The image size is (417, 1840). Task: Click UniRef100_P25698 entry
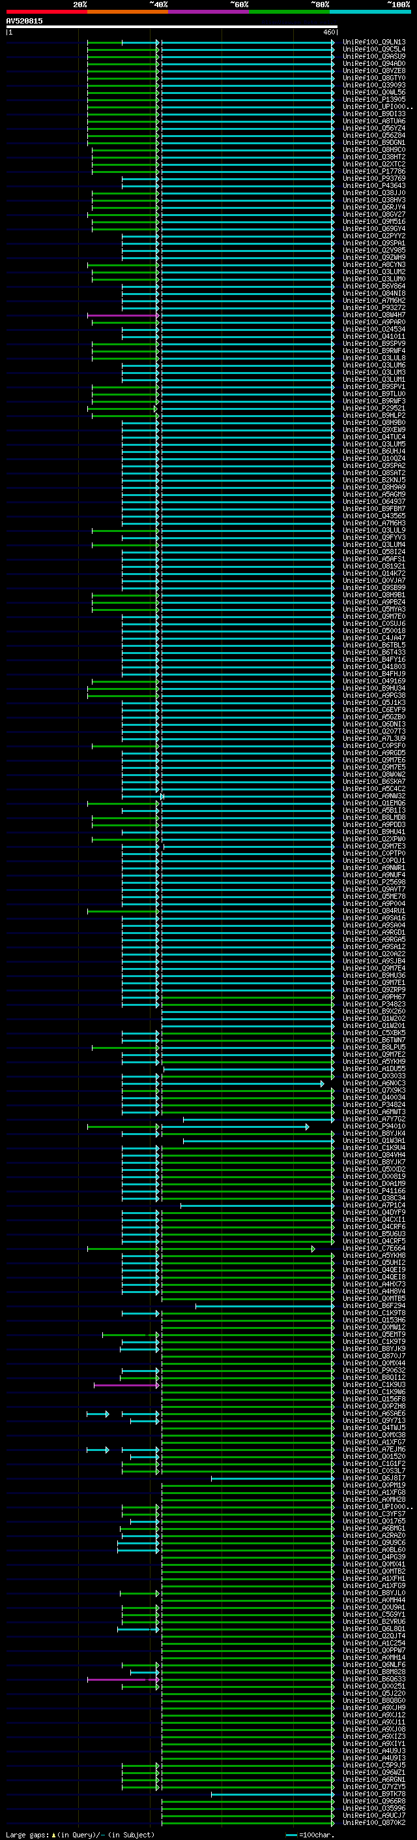tap(373, 881)
